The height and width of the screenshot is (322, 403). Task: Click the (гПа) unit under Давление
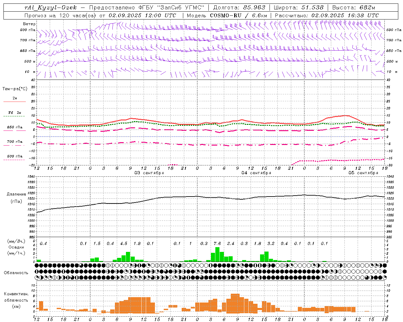pyautogui.click(x=16, y=202)
